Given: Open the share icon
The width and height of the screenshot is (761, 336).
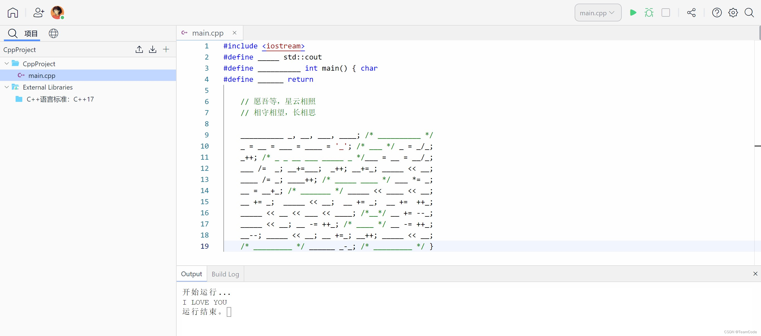Looking at the screenshot, I should [691, 13].
